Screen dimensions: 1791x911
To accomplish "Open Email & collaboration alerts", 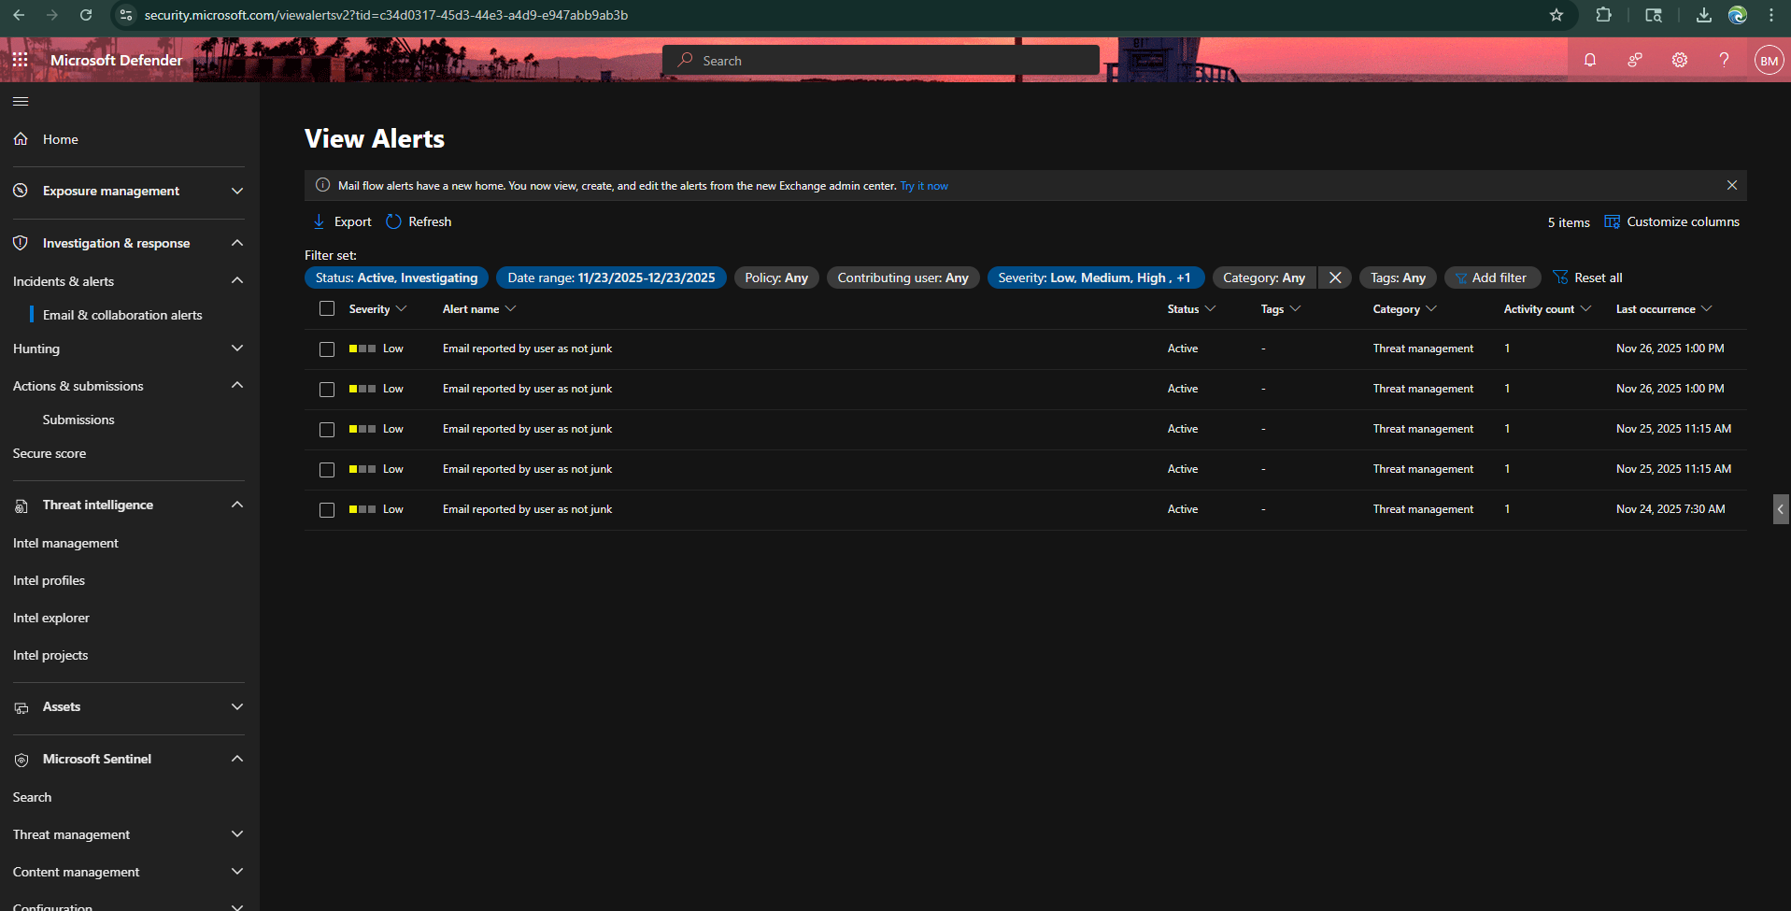I will [121, 315].
